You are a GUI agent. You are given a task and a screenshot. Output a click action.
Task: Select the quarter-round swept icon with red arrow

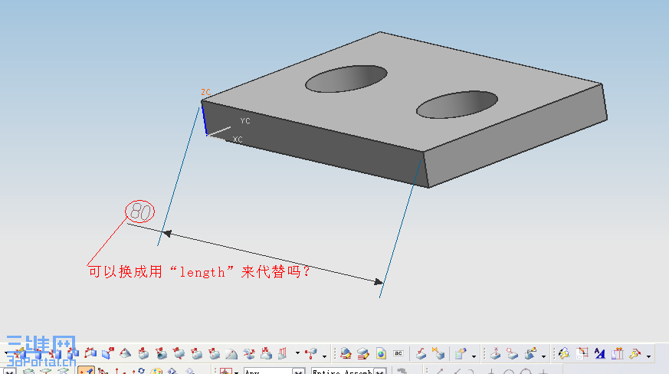coord(231,353)
